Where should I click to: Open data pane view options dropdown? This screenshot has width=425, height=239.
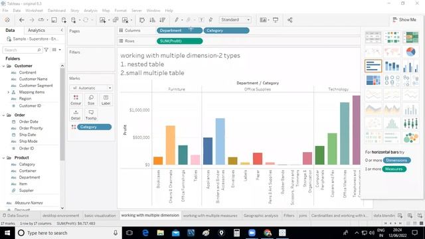(60, 50)
